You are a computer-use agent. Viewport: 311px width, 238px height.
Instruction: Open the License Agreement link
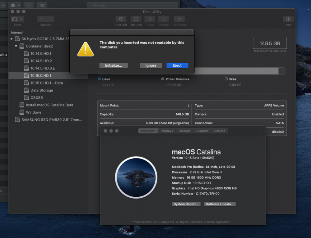217,222
